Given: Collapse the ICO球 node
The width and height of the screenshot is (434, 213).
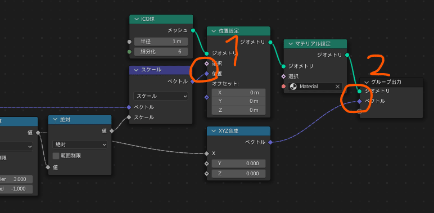Looking at the screenshot, I should pos(136,19).
